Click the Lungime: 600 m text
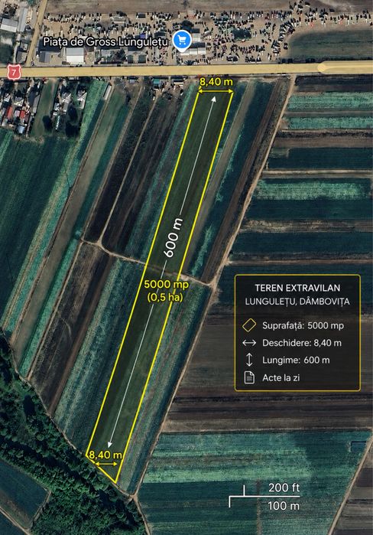 (296, 360)
